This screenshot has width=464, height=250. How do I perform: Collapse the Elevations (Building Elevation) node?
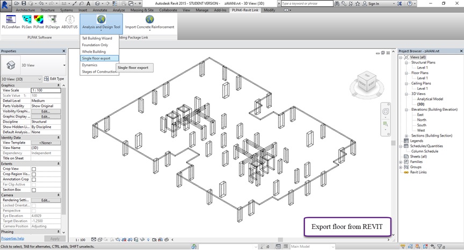coord(406,109)
